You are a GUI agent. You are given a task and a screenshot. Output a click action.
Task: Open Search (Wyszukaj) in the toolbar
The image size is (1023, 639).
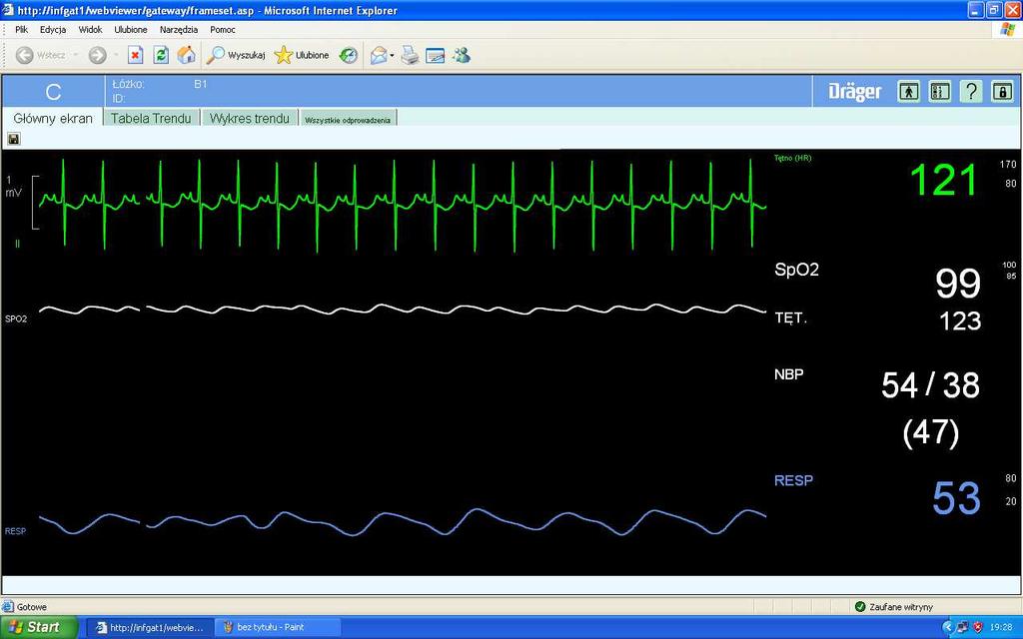(x=236, y=56)
